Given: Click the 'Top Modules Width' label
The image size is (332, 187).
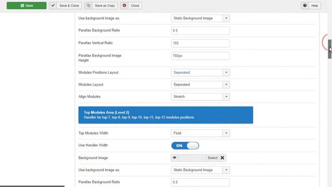Looking at the screenshot, I should (93, 133).
